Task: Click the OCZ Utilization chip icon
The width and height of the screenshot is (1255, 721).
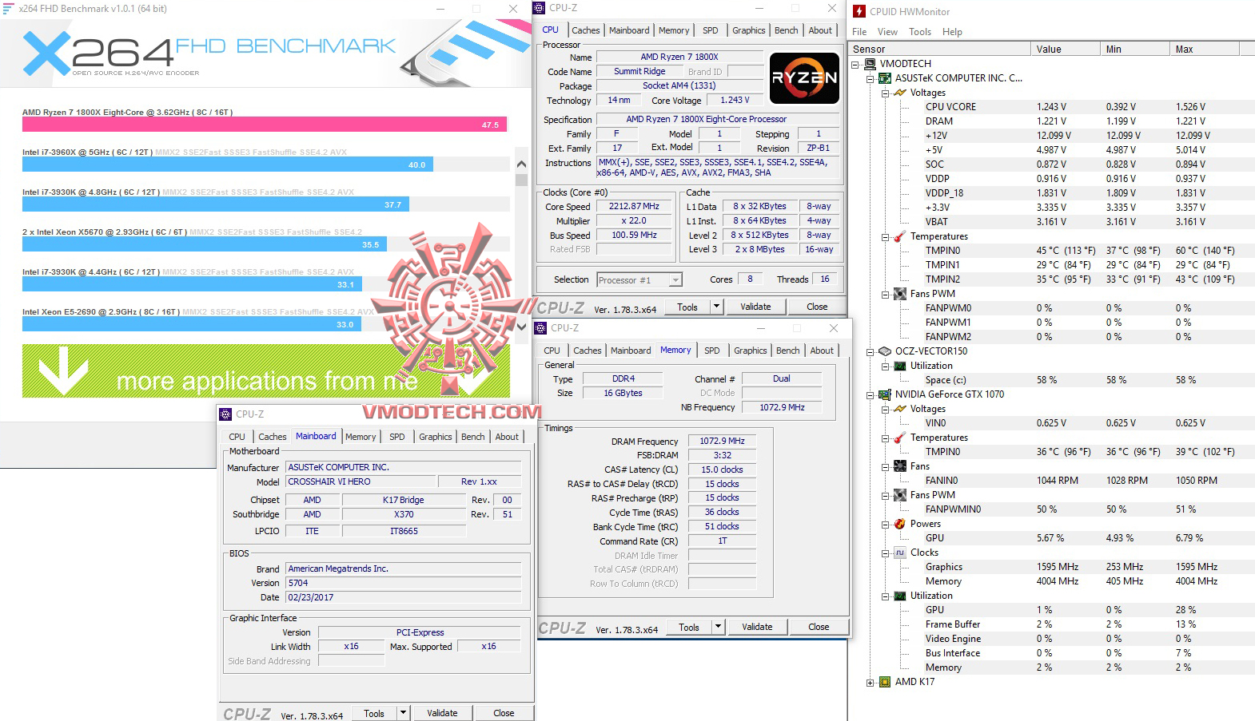Action: [x=900, y=366]
